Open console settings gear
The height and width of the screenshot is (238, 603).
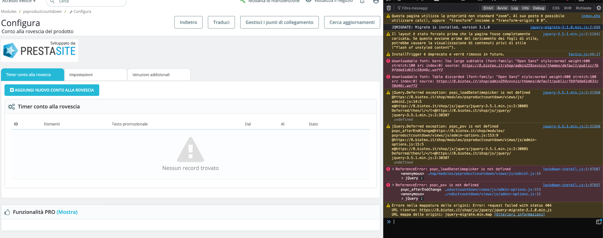[599, 8]
